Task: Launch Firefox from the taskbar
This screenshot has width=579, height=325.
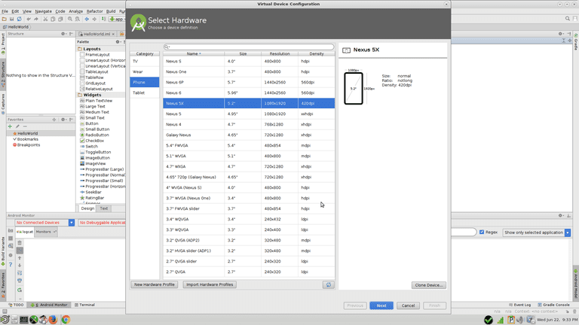Action: tap(53, 320)
